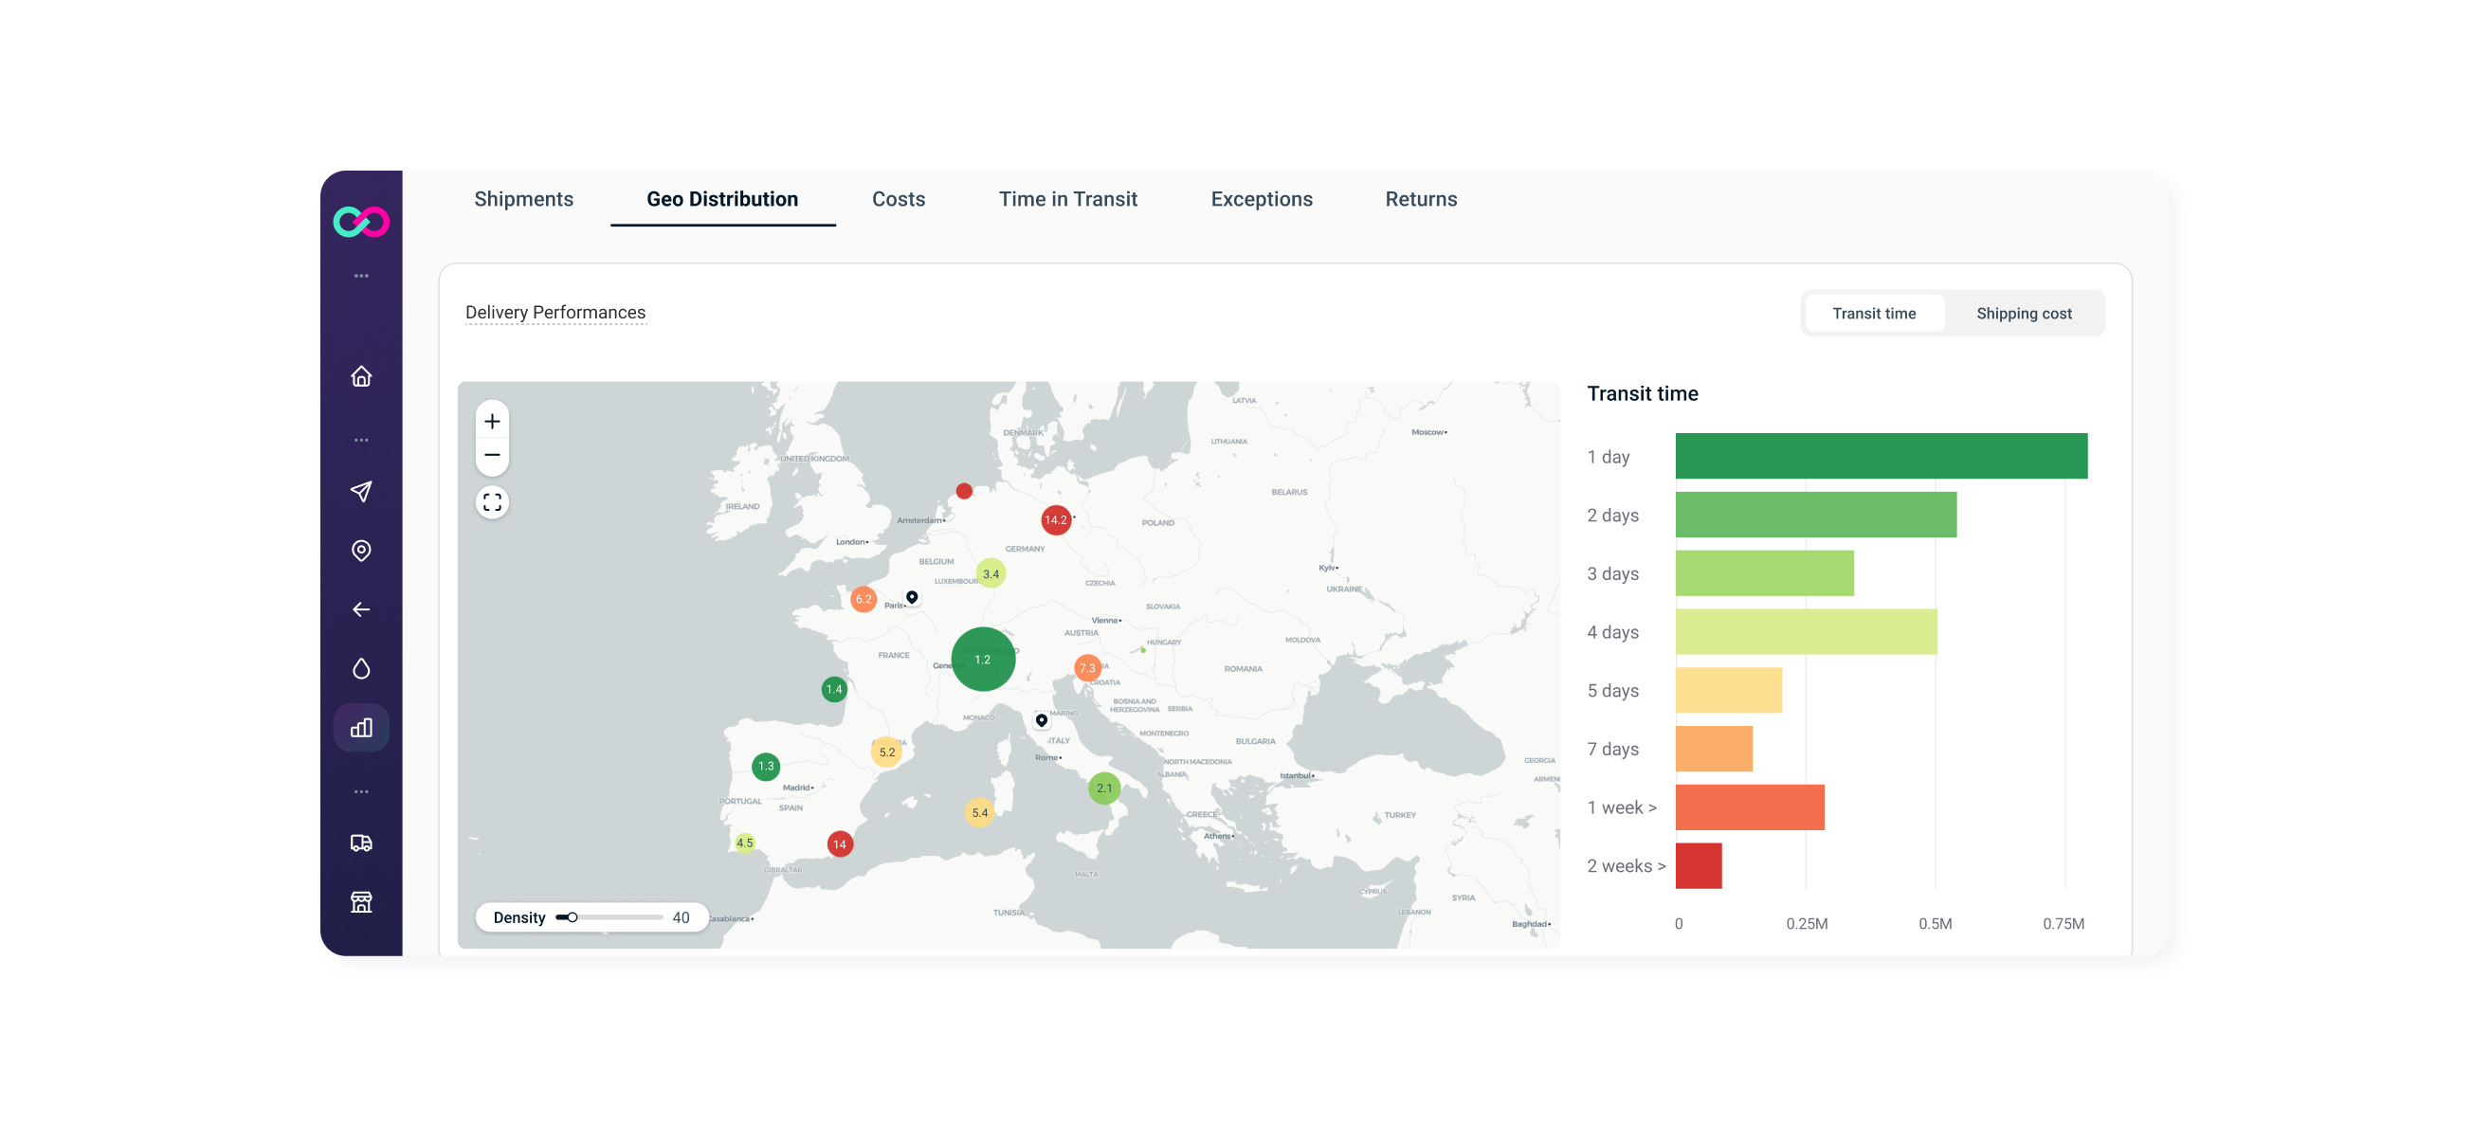Switch to Time in Transit tab

point(1067,199)
